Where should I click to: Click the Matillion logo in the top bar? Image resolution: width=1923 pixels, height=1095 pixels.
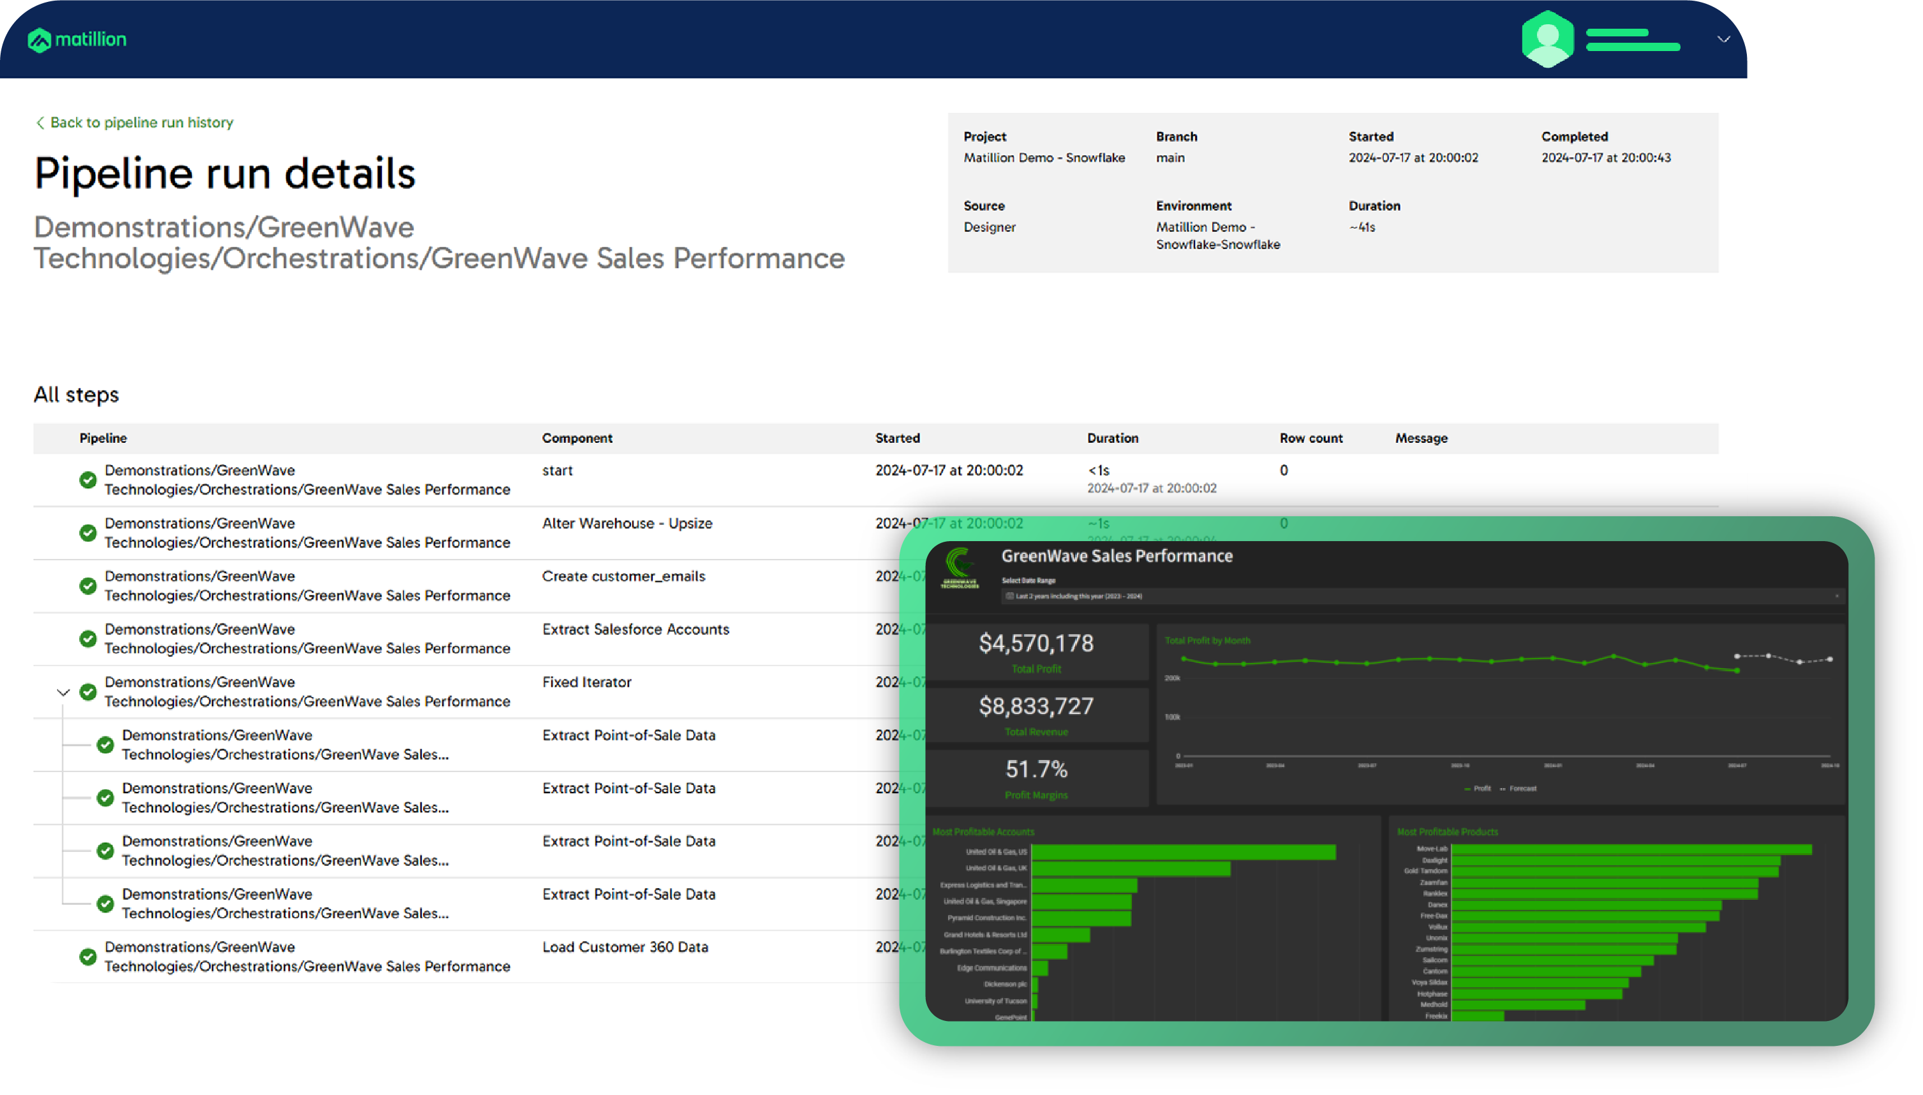point(77,39)
